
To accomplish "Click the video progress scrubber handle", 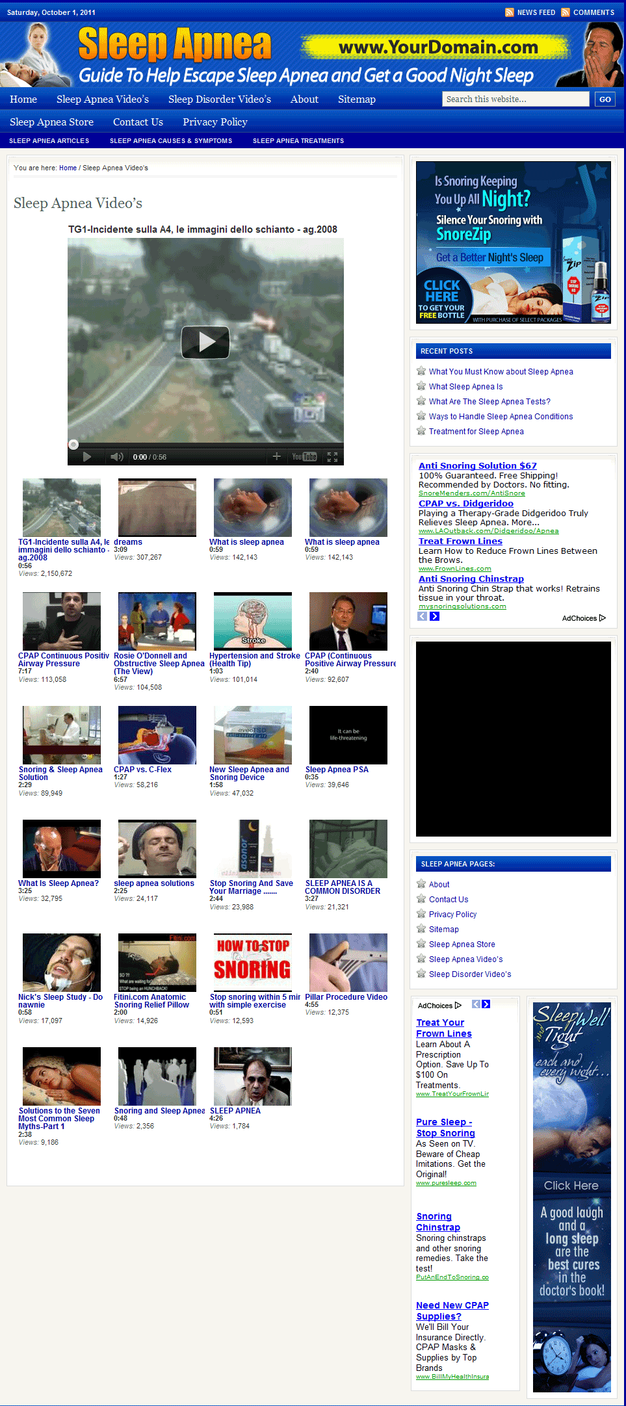I will pyautogui.click(x=73, y=445).
